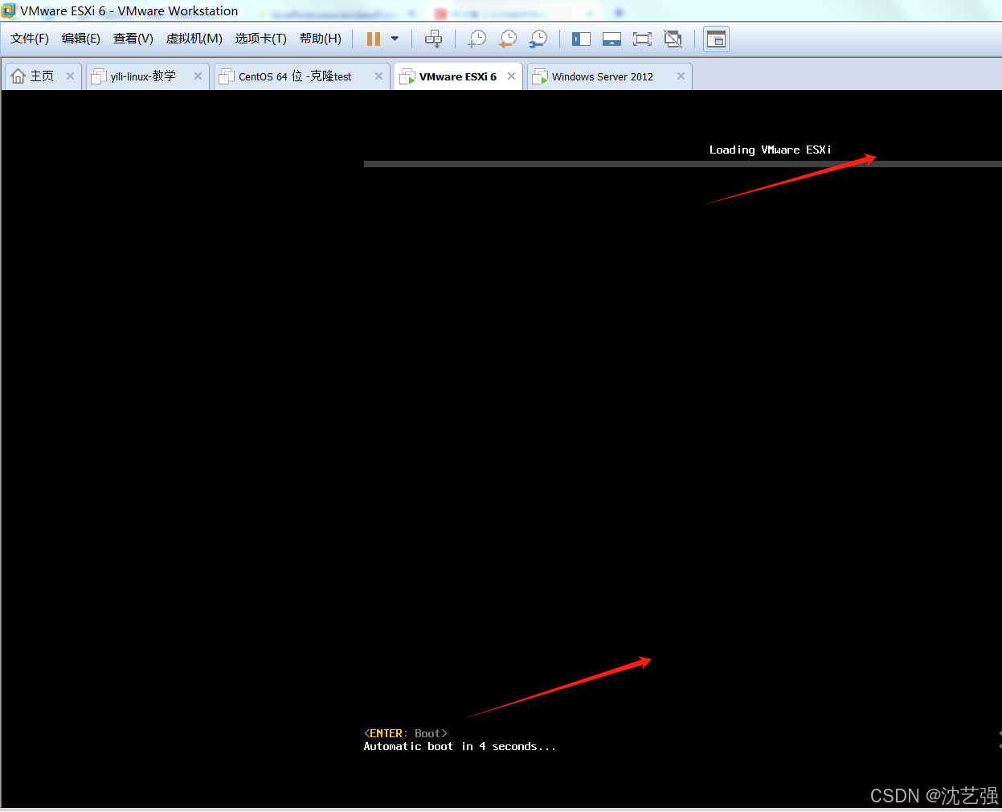
Task: Close the CentOS 64 位 -克隆test tab
Action: (378, 76)
